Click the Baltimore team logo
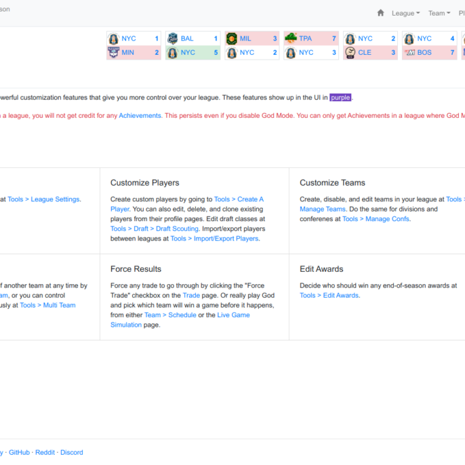The height and width of the screenshot is (465, 465). pos(172,39)
